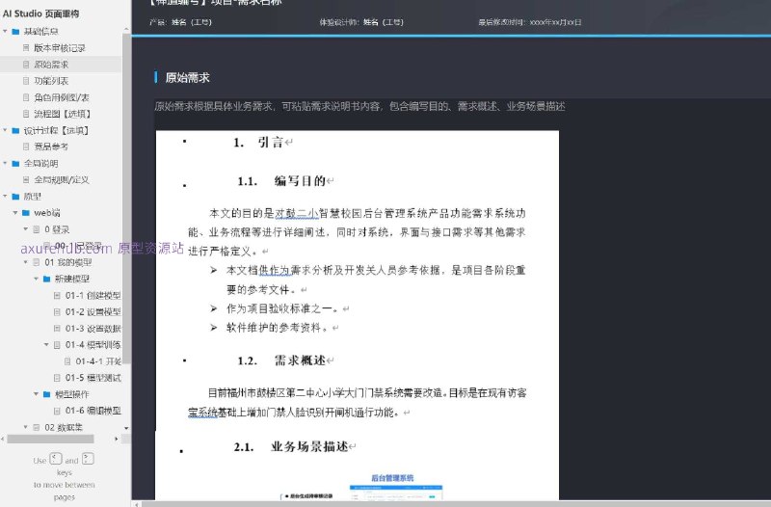Click the 最后修改时间 header text

[530, 22]
